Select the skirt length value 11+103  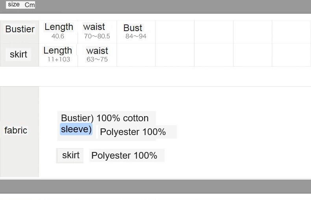(59, 59)
